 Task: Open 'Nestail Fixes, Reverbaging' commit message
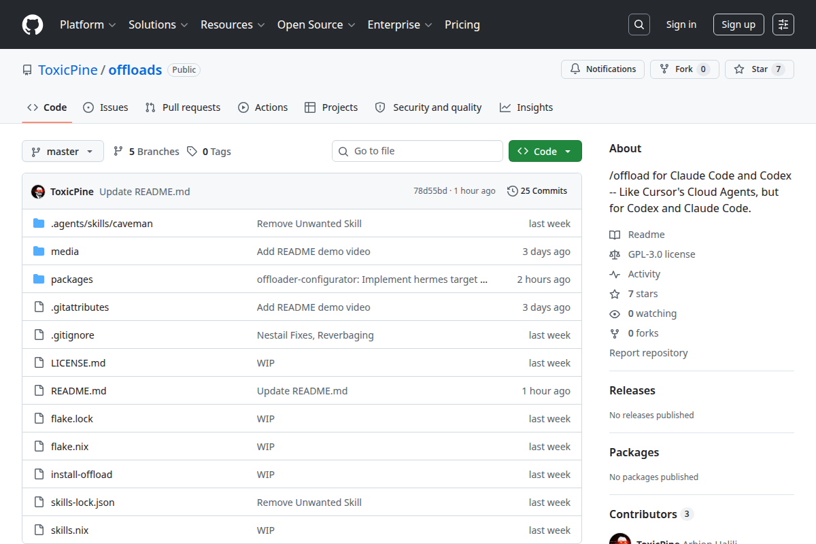click(x=316, y=335)
